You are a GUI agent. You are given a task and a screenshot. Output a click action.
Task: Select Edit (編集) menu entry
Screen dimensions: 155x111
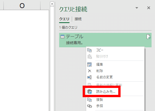[x=100, y=65]
